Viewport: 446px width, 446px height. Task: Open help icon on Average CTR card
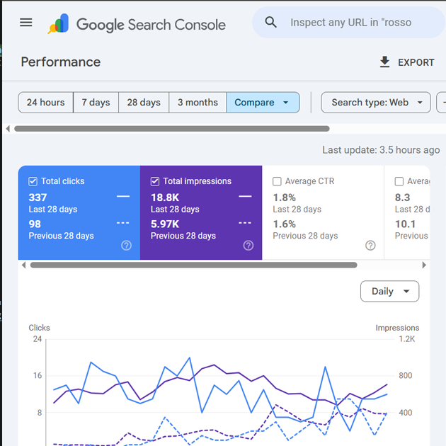(x=370, y=246)
